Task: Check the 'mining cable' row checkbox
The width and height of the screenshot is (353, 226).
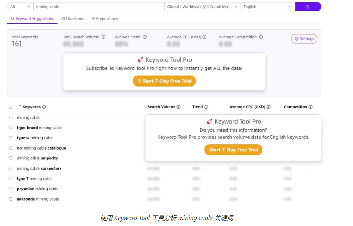Action: [11, 117]
